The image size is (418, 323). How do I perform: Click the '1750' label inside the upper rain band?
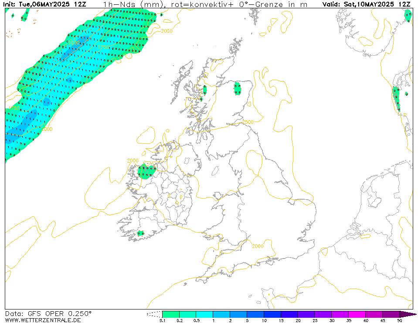coord(103,47)
